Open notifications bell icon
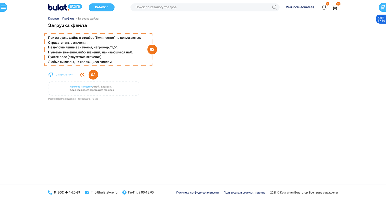 point(324,7)
